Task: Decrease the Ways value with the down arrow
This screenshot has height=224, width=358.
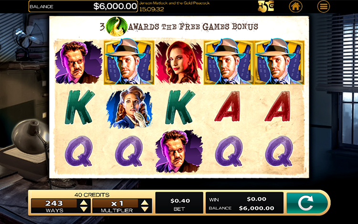Action: pos(84,209)
